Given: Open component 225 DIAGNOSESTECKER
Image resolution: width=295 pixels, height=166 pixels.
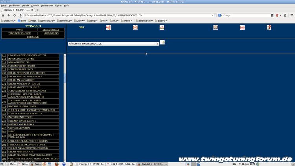Looking at the screenshot, I should pos(19,62).
